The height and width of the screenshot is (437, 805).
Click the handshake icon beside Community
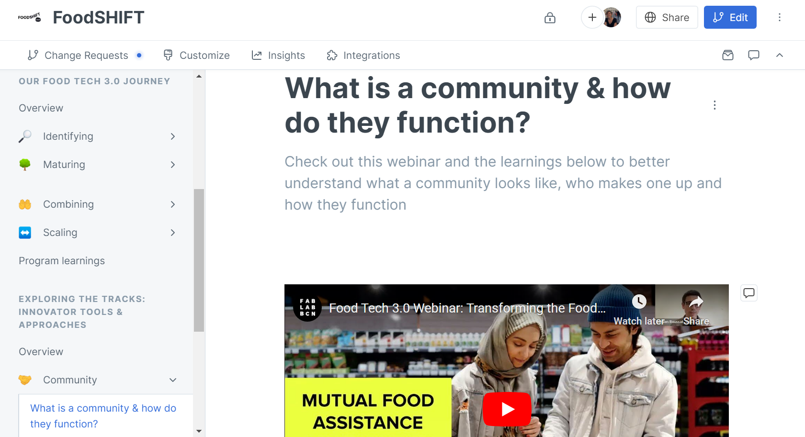click(x=25, y=380)
